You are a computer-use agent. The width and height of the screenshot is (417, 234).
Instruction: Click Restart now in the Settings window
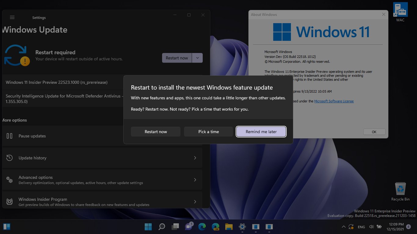pyautogui.click(x=177, y=58)
